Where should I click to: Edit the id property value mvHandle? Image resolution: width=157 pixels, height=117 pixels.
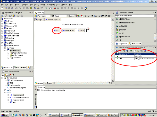click(145, 56)
